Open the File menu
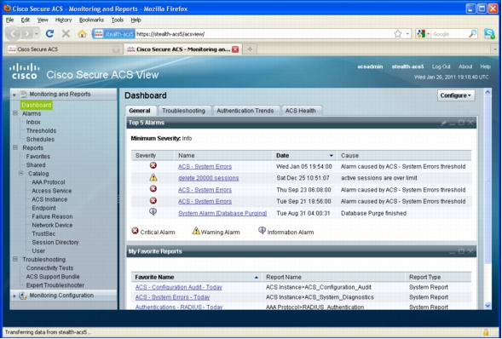Image resolution: width=502 pixels, height=339 pixels. [x=10, y=20]
